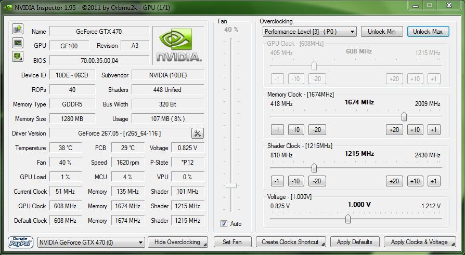Click Apply Clocks & Voltage button
Screen dimensions: 465x255
click(420, 242)
